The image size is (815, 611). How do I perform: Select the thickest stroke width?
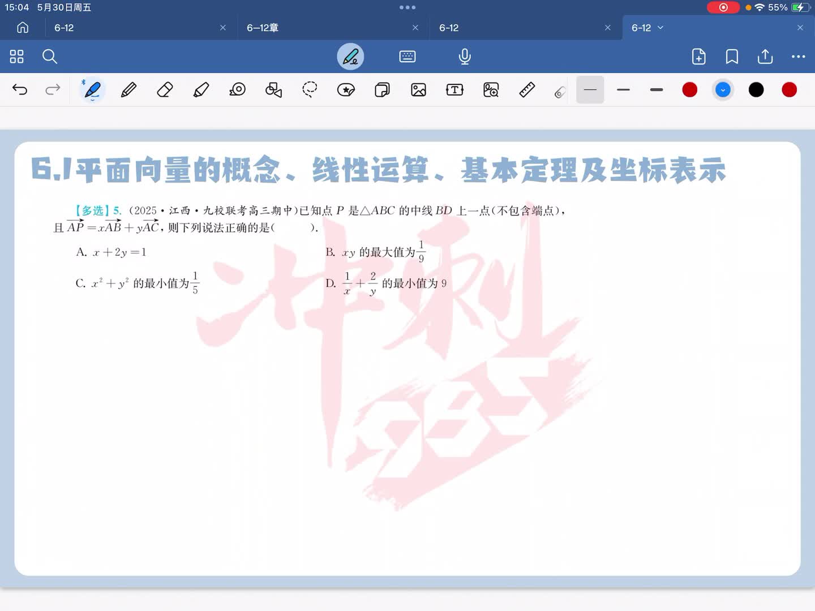pyautogui.click(x=657, y=90)
